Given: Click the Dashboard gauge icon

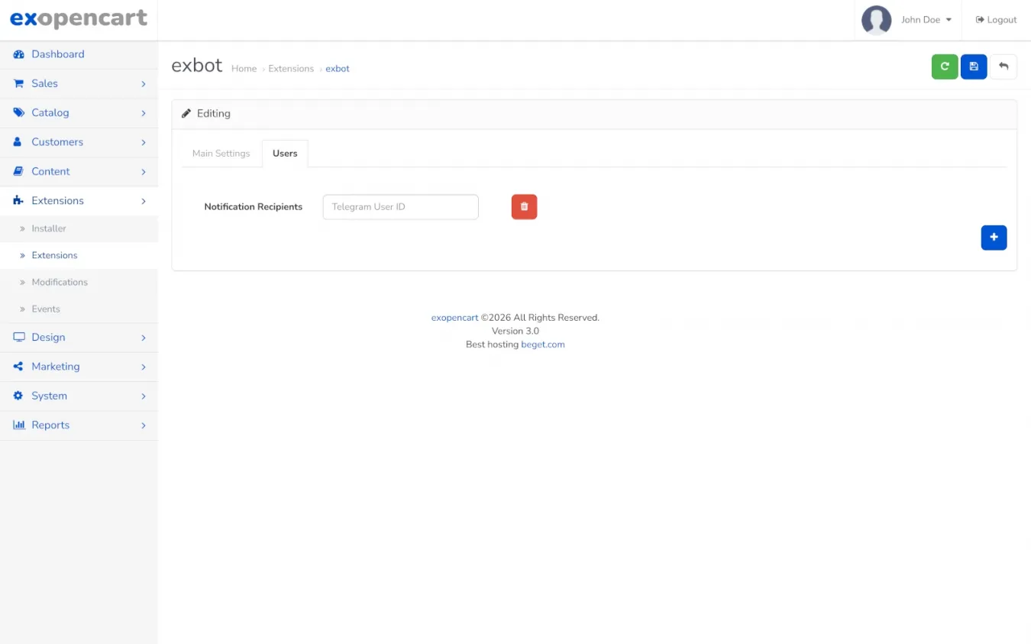Looking at the screenshot, I should point(19,54).
